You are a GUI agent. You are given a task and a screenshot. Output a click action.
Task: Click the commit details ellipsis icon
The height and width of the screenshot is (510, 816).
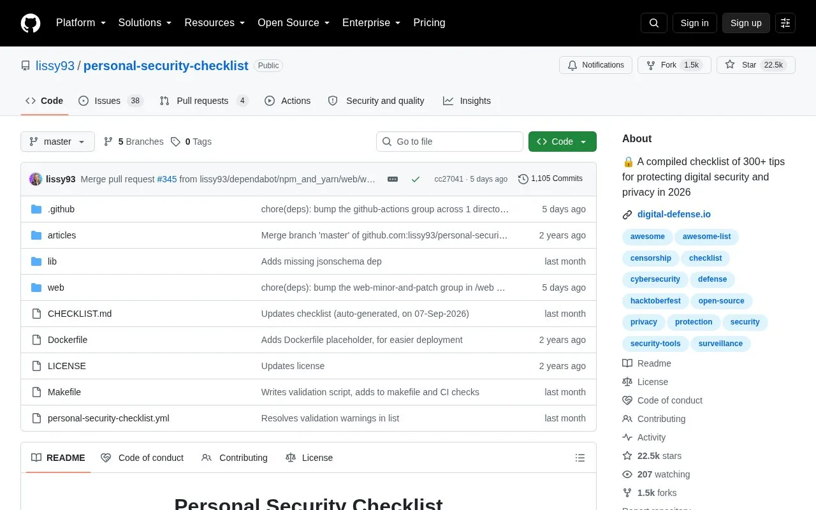pos(393,179)
